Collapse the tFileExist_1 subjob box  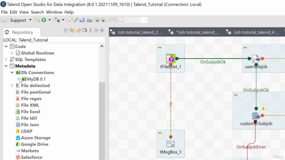[160, 48]
